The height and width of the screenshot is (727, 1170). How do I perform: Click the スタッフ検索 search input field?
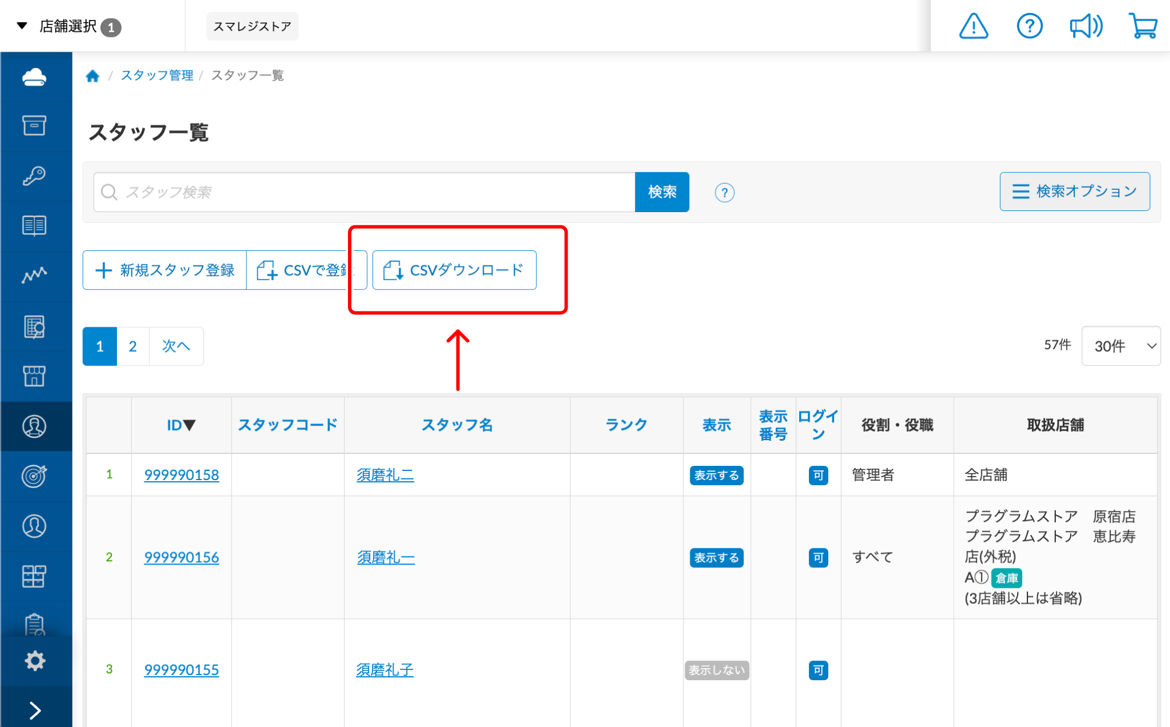click(365, 192)
